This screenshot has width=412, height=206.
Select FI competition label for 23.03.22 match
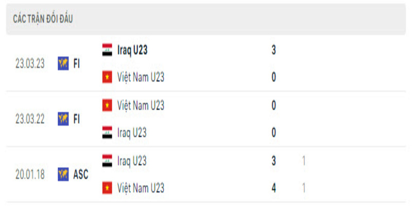(77, 119)
